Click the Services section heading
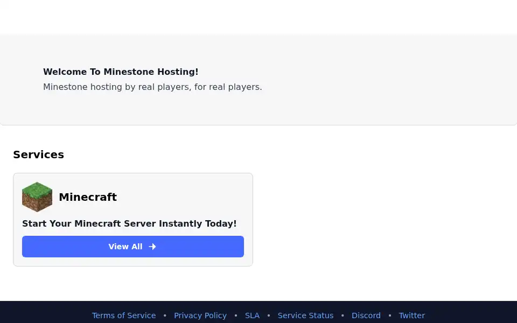 [x=39, y=155]
